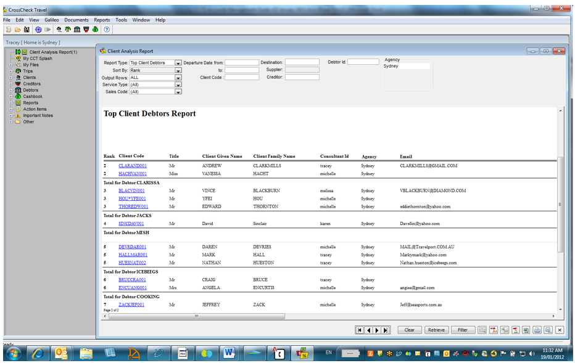
Task: Open Help via the question mark icon
Action: [x=106, y=29]
